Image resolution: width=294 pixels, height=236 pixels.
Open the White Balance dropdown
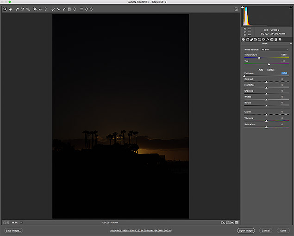click(x=275, y=50)
